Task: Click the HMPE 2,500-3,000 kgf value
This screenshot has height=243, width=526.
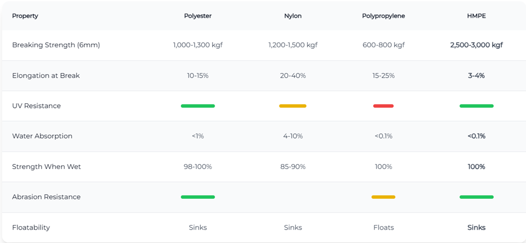Action: click(476, 45)
